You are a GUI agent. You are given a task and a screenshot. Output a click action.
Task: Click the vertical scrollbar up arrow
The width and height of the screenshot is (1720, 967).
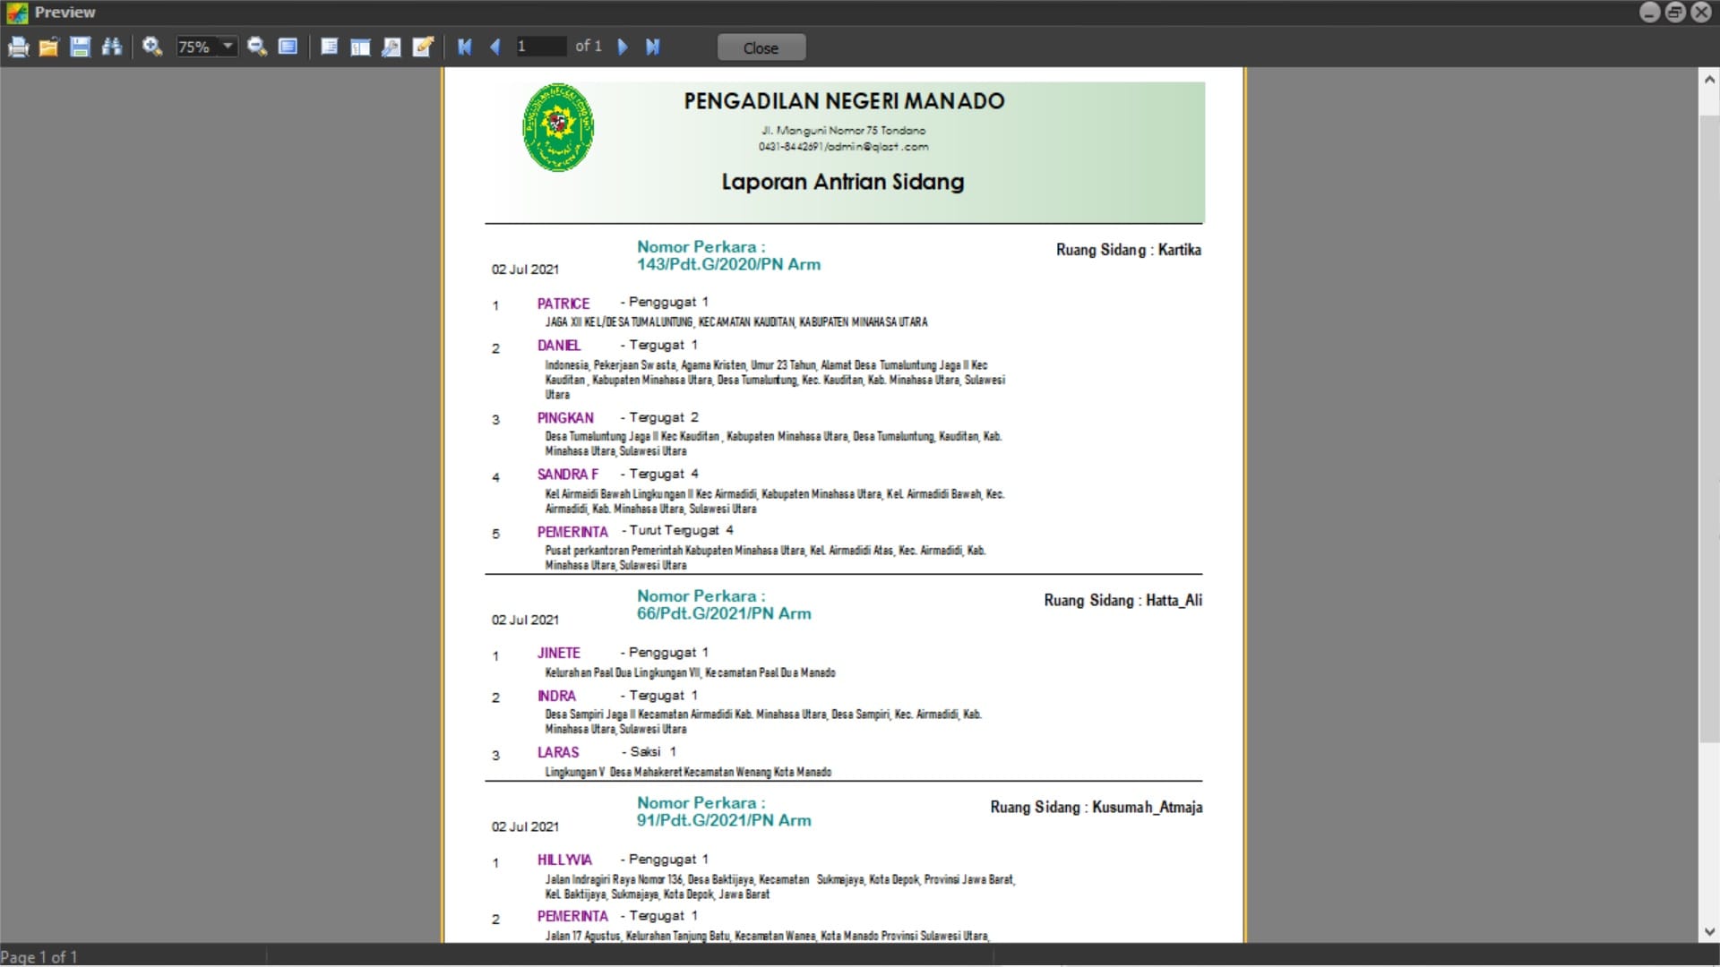1708,80
